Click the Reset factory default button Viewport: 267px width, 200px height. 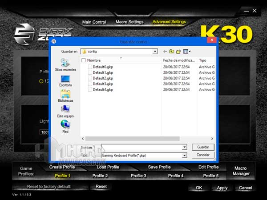tap(101, 187)
